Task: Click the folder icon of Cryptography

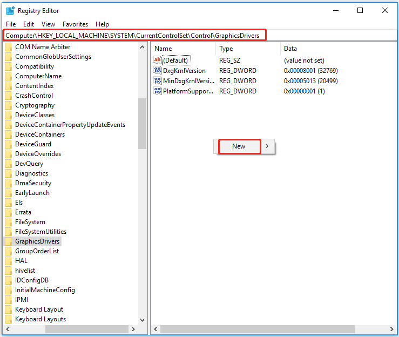Action: (x=9, y=105)
